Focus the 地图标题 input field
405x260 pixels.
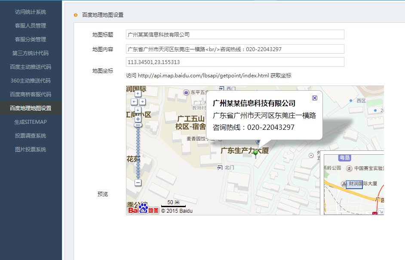click(235, 35)
